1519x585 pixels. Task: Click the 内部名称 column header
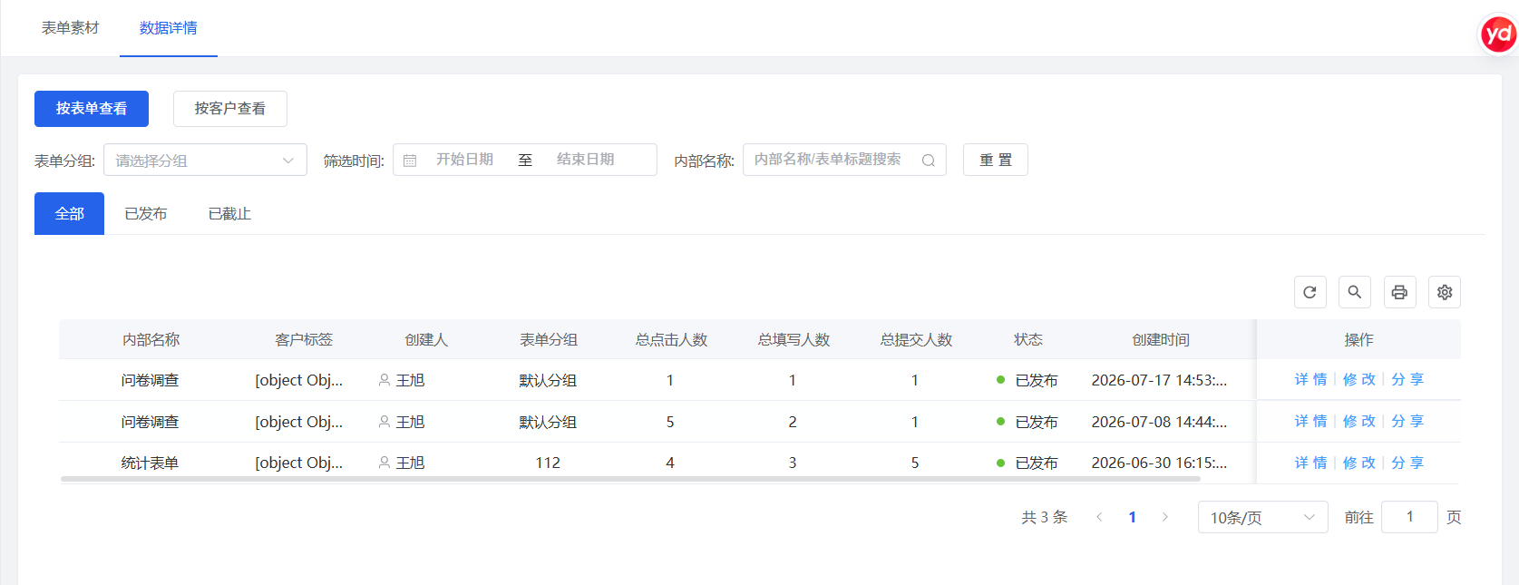[x=151, y=339]
